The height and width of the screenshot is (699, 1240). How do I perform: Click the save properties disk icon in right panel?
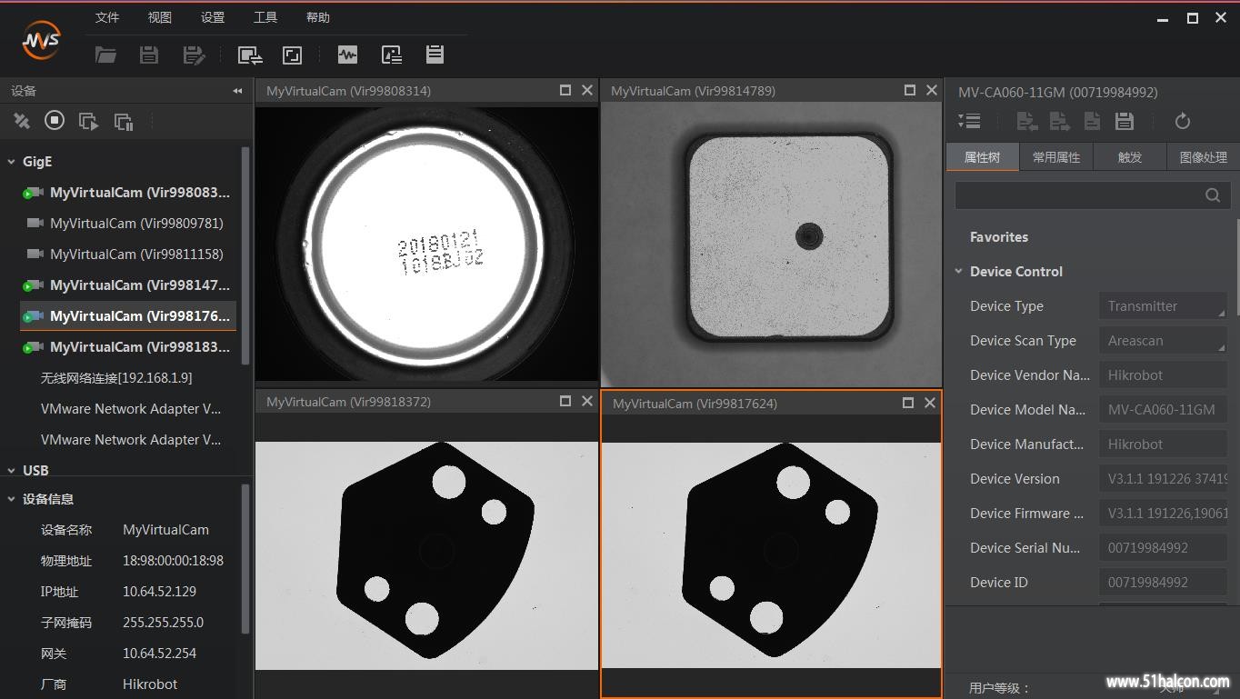[1125, 121]
